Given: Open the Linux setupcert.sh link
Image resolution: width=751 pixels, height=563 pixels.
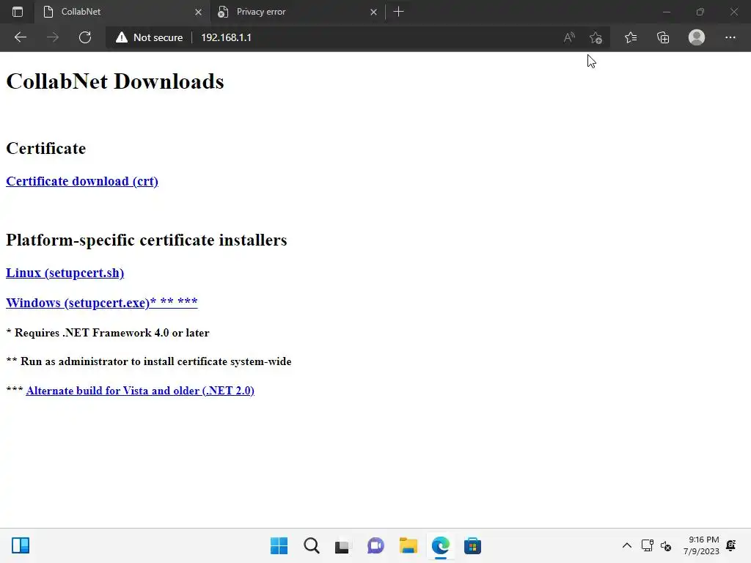Looking at the screenshot, I should 65,273.
